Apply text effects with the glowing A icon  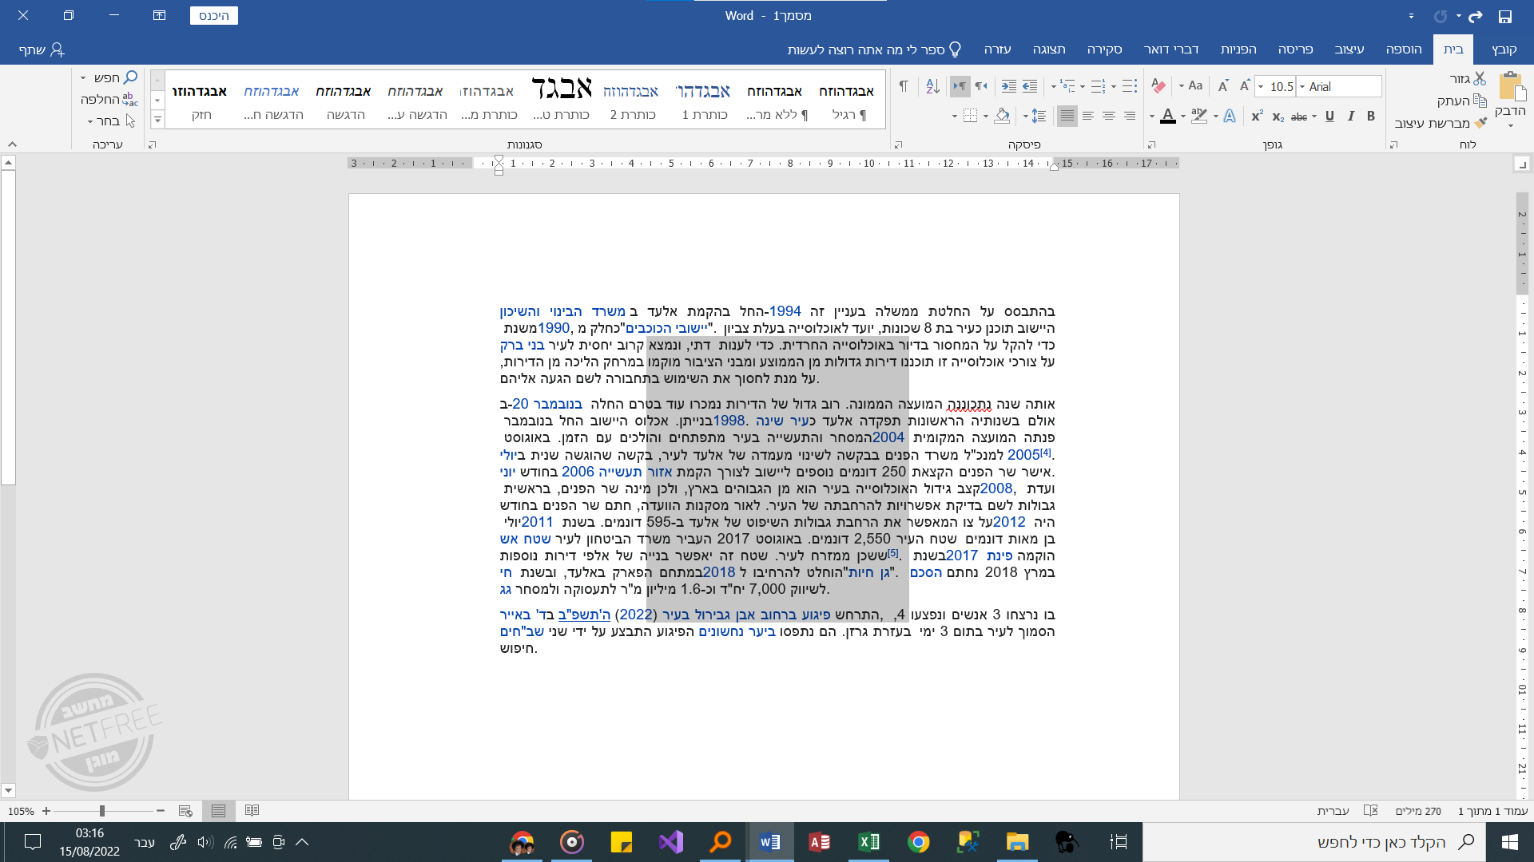pos(1230,117)
